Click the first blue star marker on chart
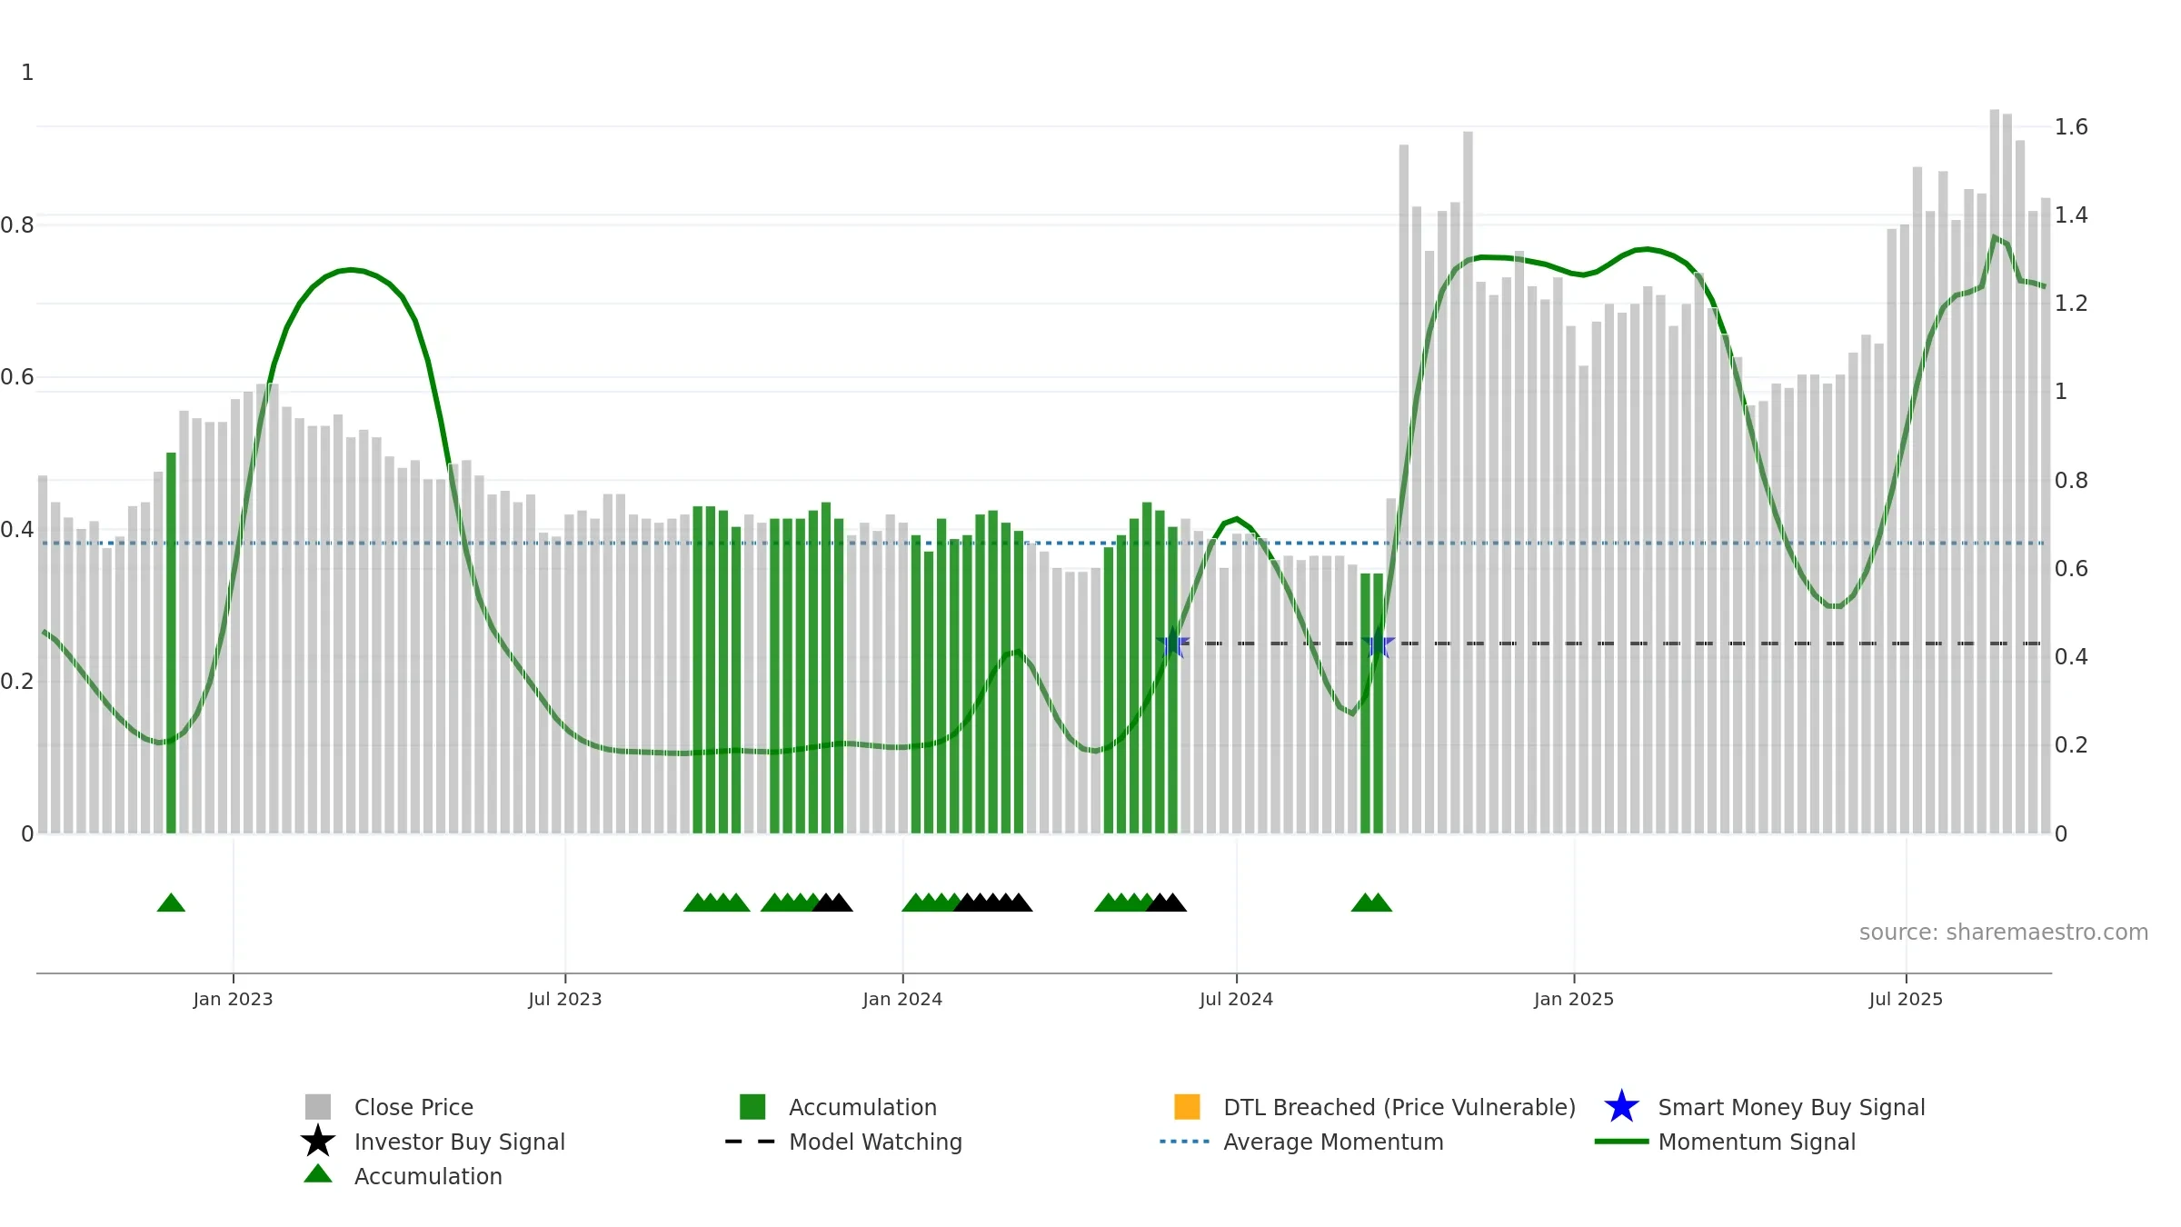Image resolution: width=2181 pixels, height=1227 pixels. pyautogui.click(x=1173, y=644)
